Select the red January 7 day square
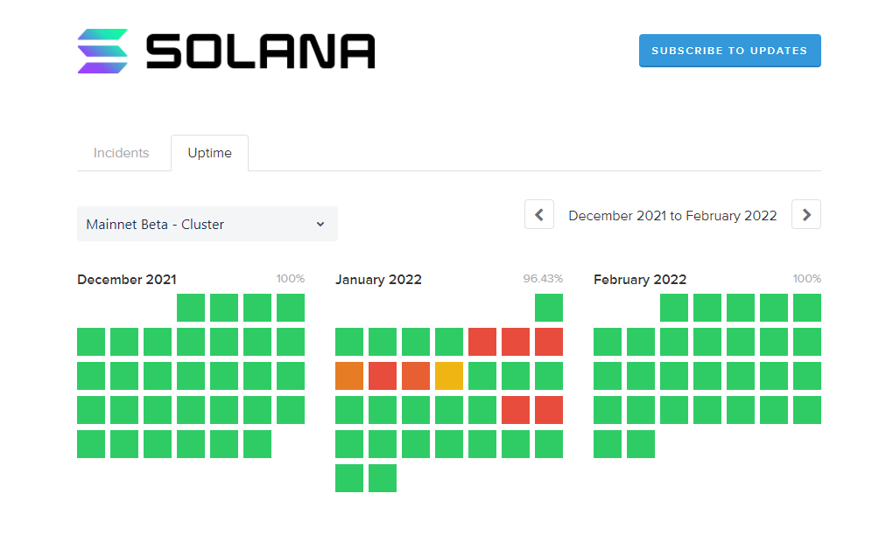The width and height of the screenshot is (886, 549). (x=516, y=342)
